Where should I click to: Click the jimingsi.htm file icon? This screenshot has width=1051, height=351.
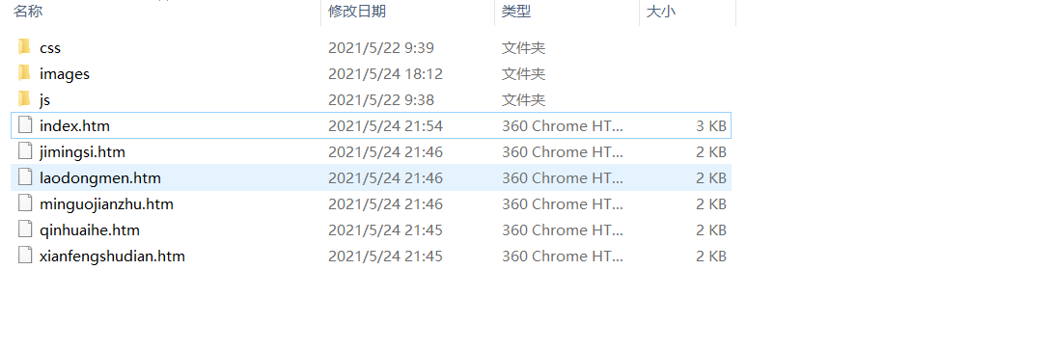[25, 151]
